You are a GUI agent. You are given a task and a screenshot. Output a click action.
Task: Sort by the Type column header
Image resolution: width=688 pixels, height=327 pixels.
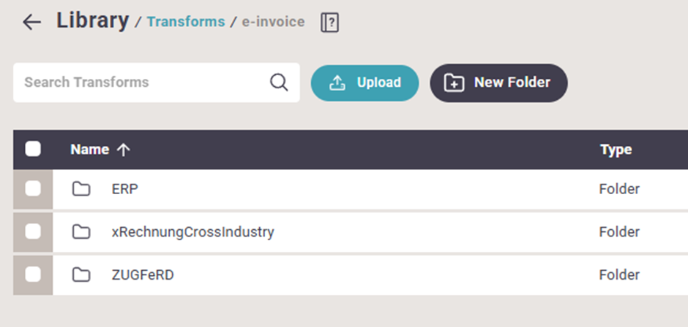coord(616,150)
